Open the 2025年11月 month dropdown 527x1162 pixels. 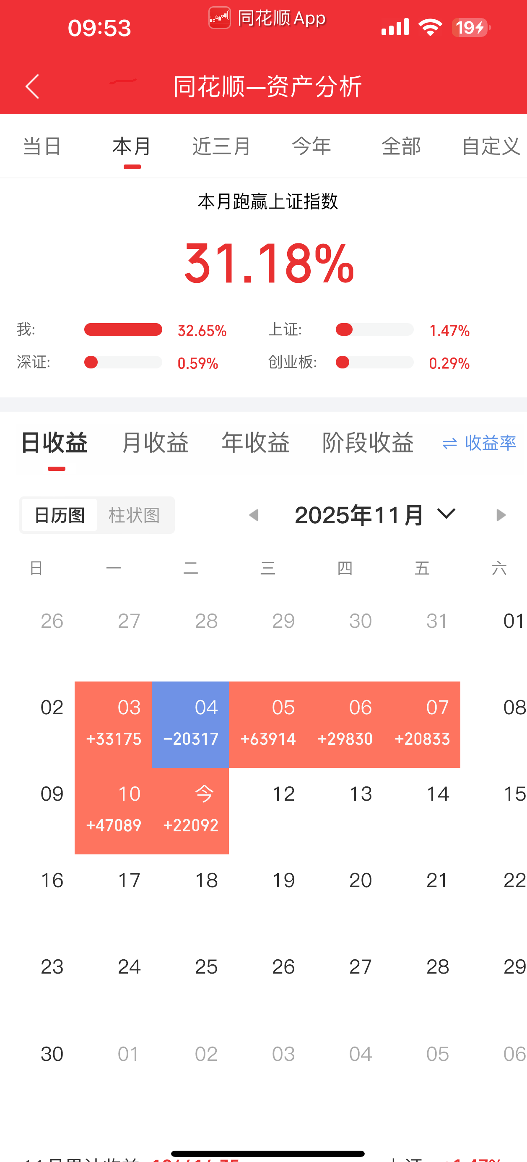[375, 515]
